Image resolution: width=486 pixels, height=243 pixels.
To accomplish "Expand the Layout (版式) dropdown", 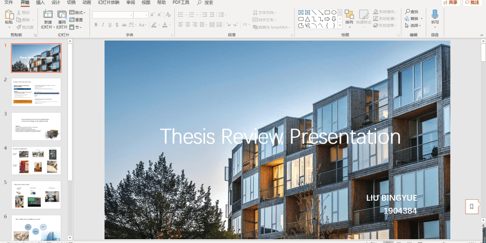I will pyautogui.click(x=77, y=12).
